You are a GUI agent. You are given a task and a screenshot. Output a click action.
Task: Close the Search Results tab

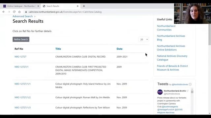click(77, 6)
